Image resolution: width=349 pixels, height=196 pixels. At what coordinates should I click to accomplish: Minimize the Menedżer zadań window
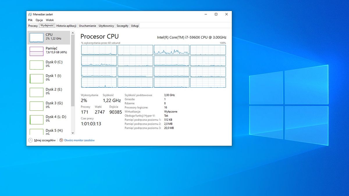point(206,14)
